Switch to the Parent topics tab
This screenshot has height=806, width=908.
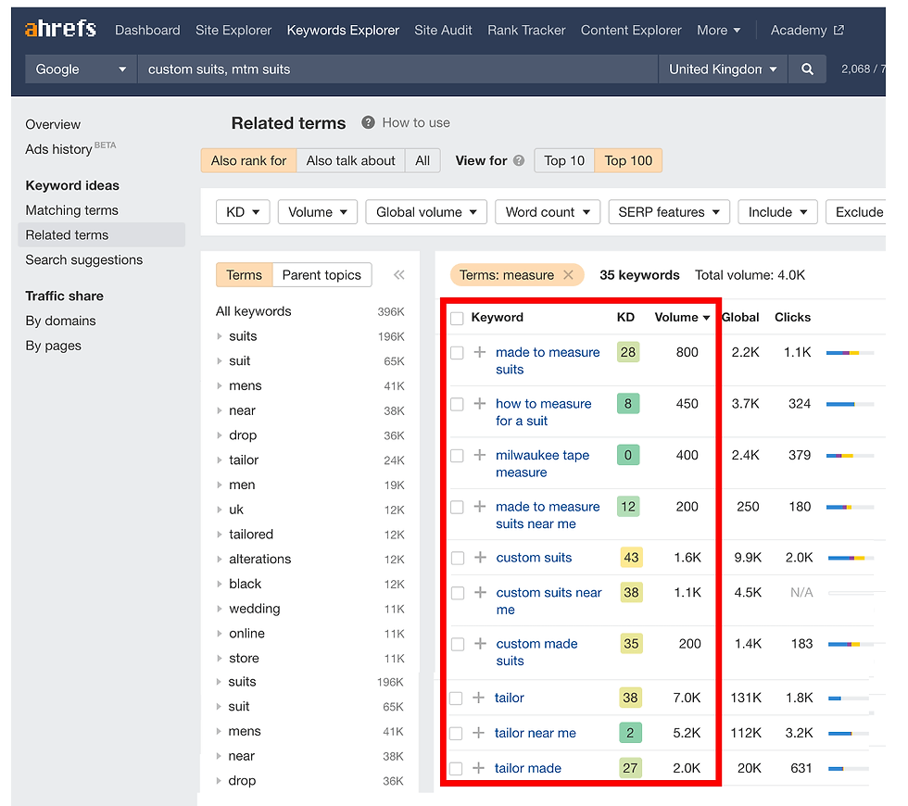(x=322, y=275)
